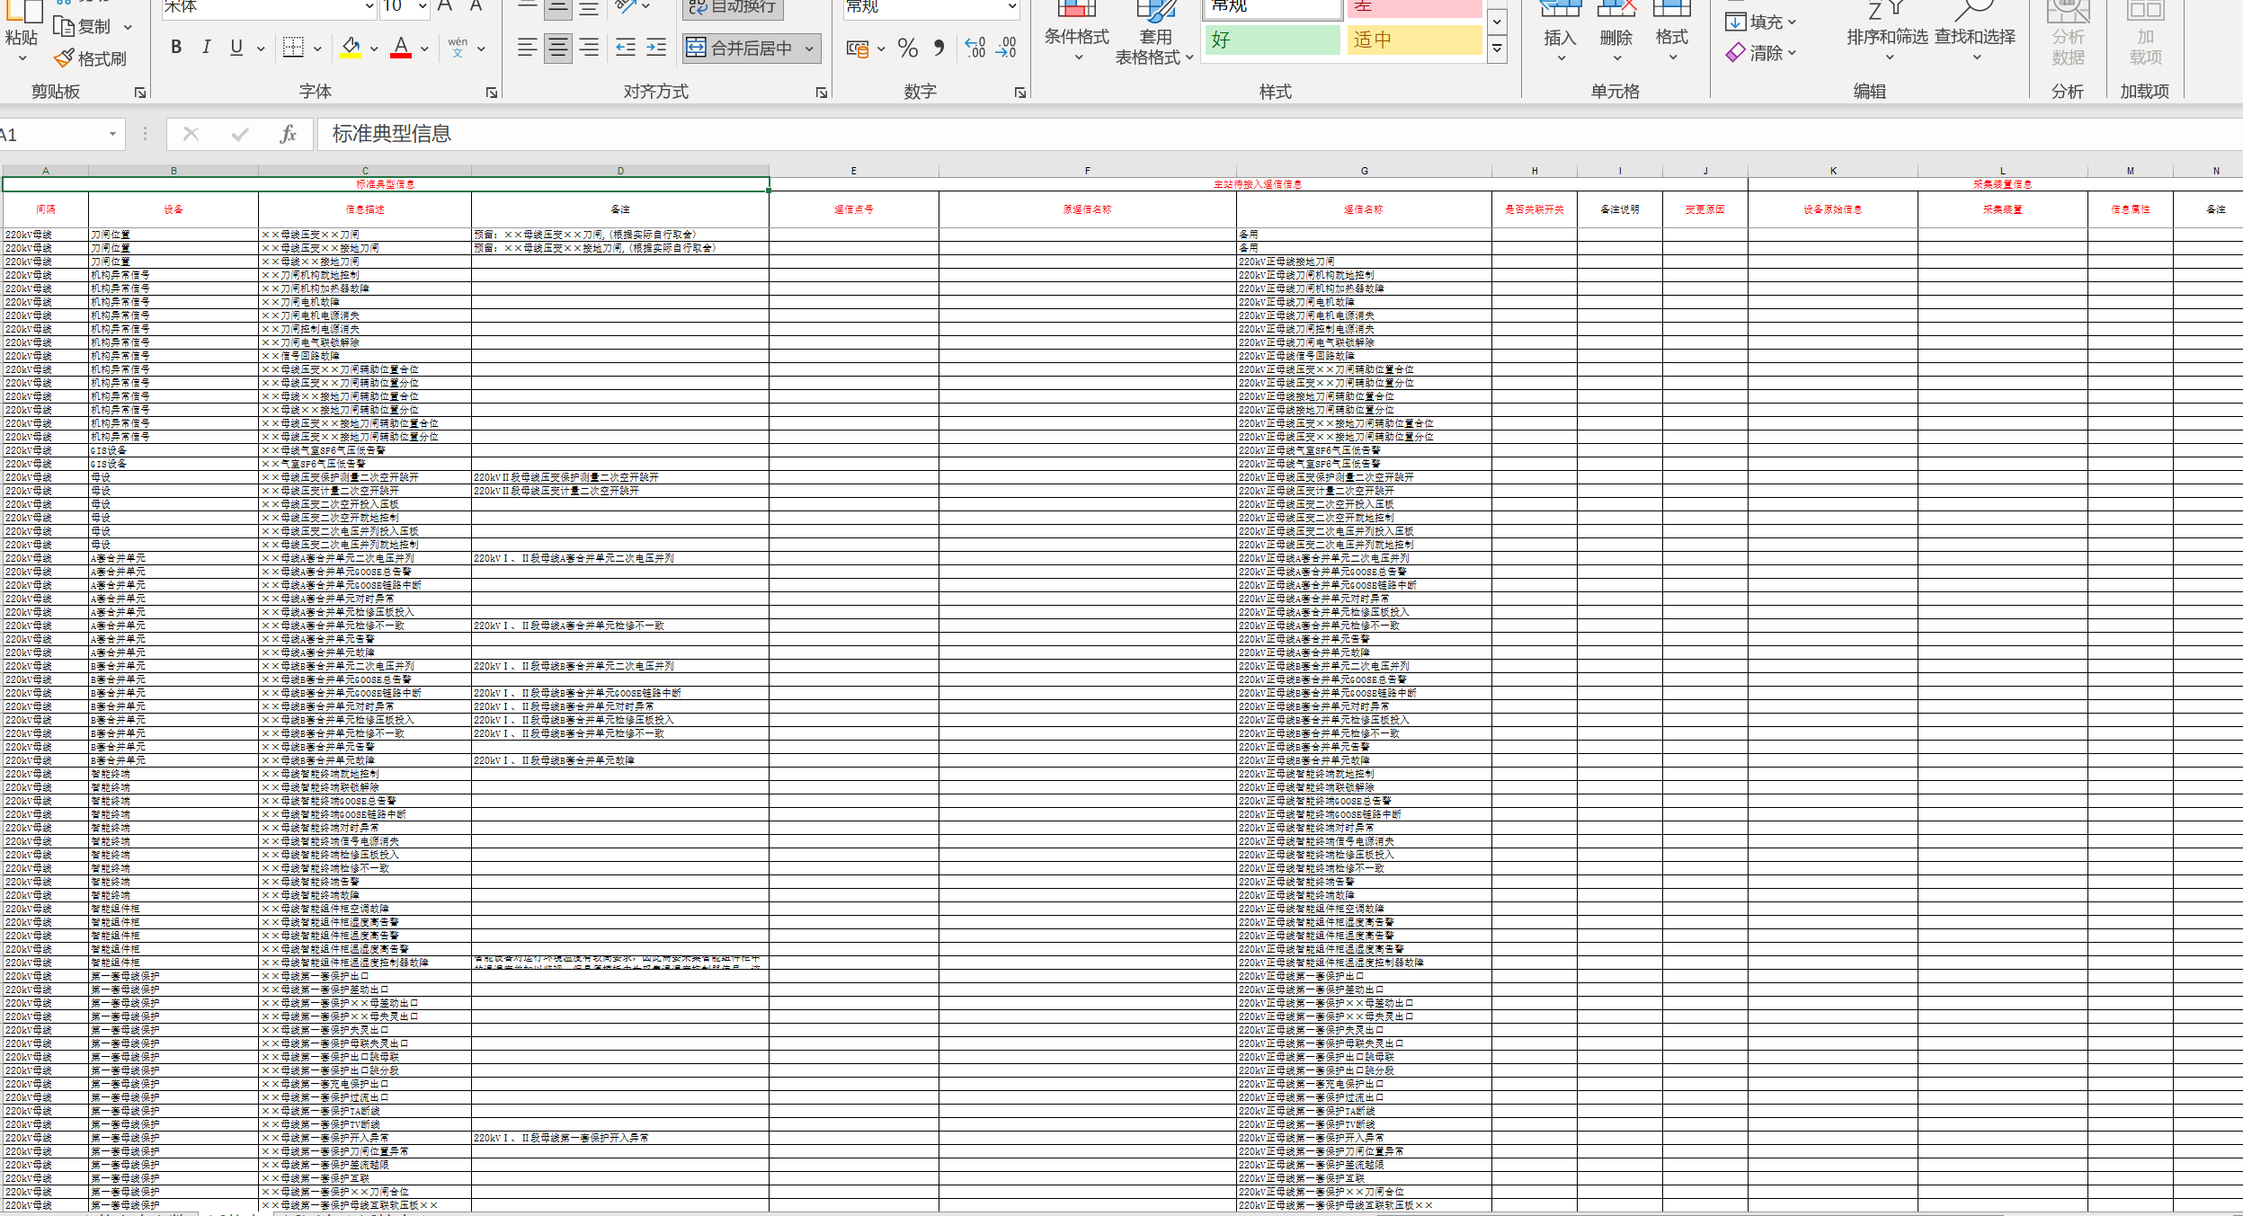Click the comma style icon
The height and width of the screenshot is (1216, 2243).
click(x=939, y=48)
